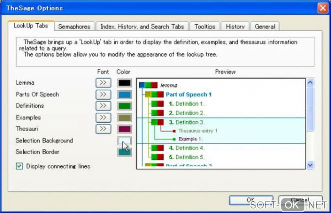
Task: Open font settings for Thesauri
Action: (103, 129)
